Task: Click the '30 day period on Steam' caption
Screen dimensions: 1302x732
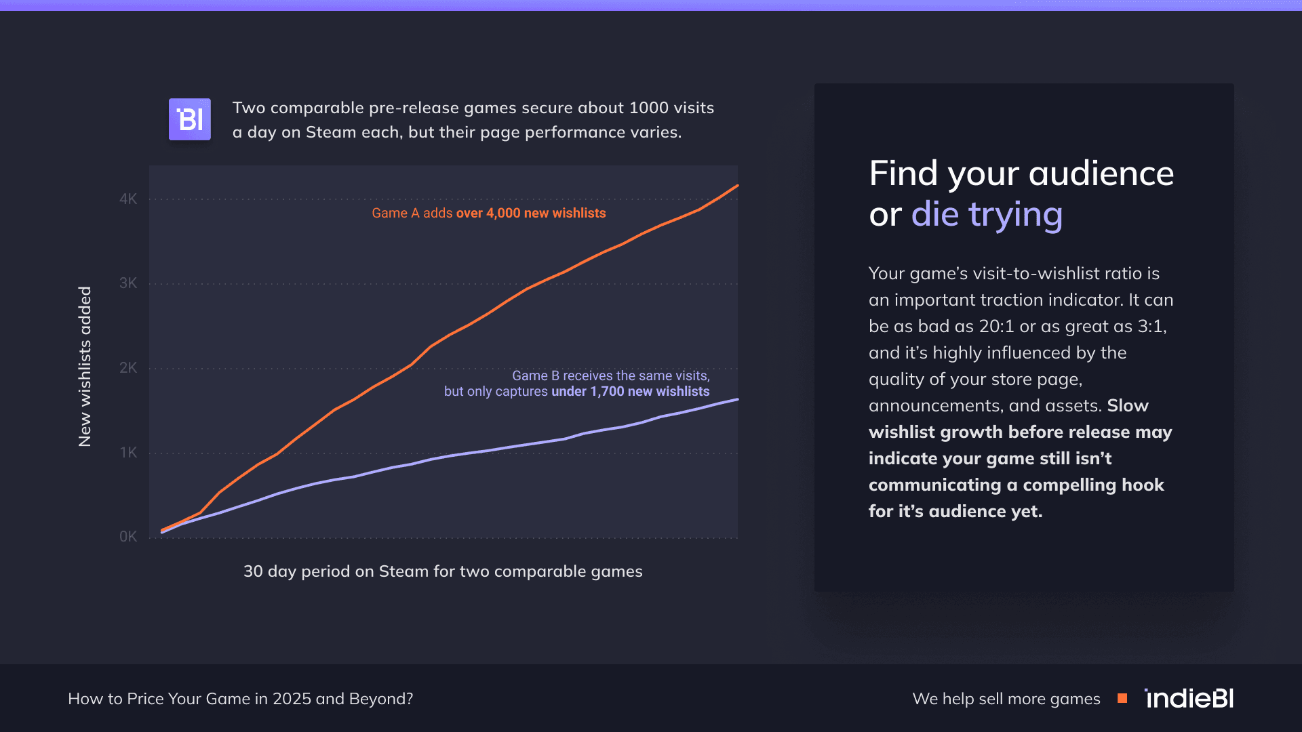Action: click(x=443, y=571)
